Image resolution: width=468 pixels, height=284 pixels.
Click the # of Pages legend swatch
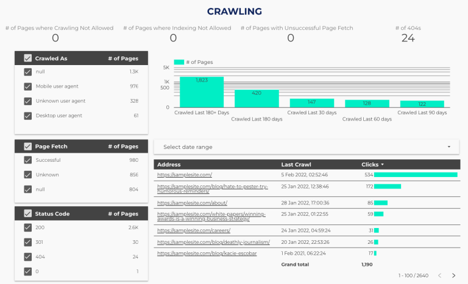click(179, 62)
